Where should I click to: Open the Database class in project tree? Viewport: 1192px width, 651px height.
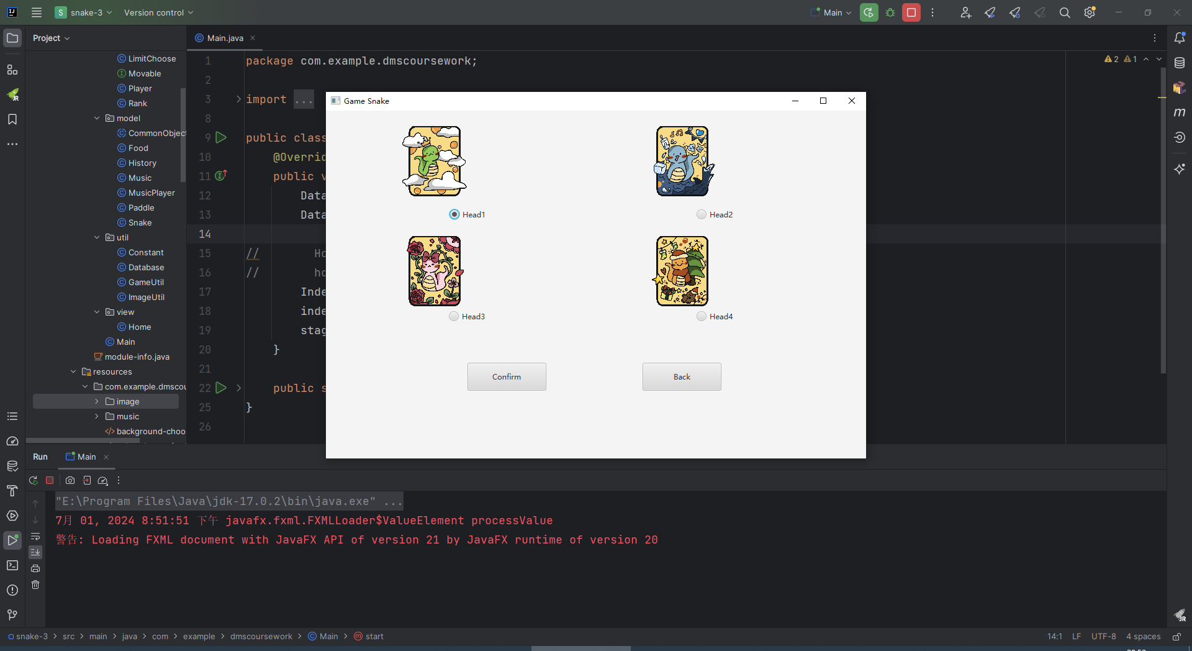[141, 267]
